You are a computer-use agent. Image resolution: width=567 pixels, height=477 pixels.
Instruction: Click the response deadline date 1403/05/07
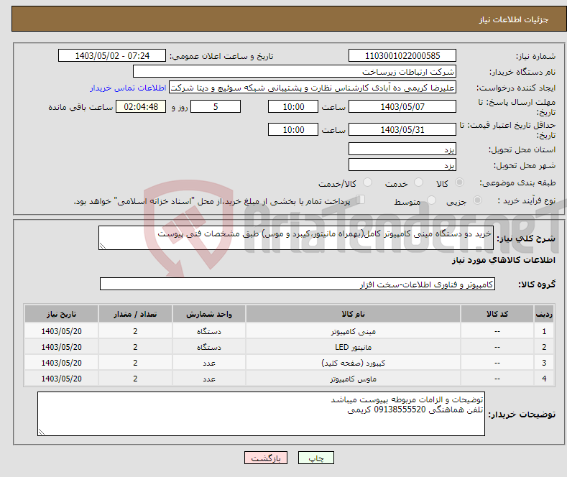pyautogui.click(x=402, y=106)
